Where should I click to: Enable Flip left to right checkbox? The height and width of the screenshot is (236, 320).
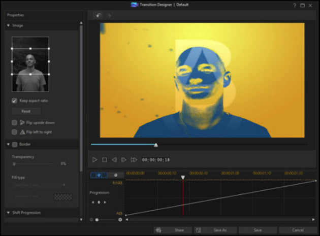(15, 132)
